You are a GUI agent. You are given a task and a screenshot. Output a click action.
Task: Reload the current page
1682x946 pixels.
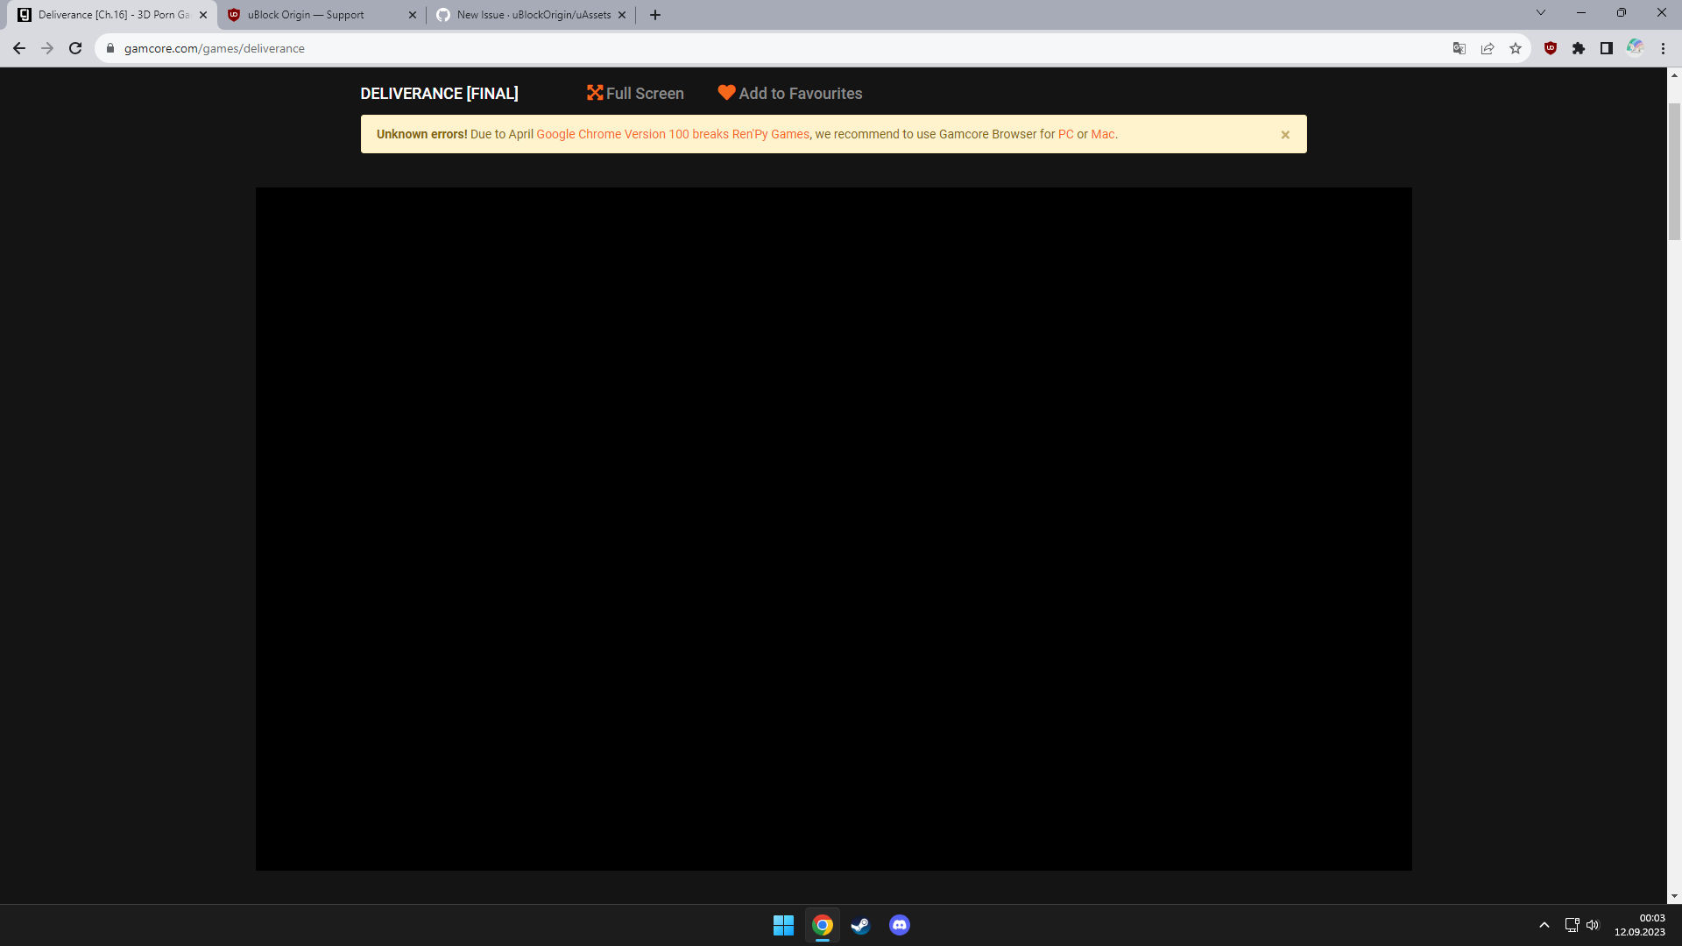click(75, 48)
